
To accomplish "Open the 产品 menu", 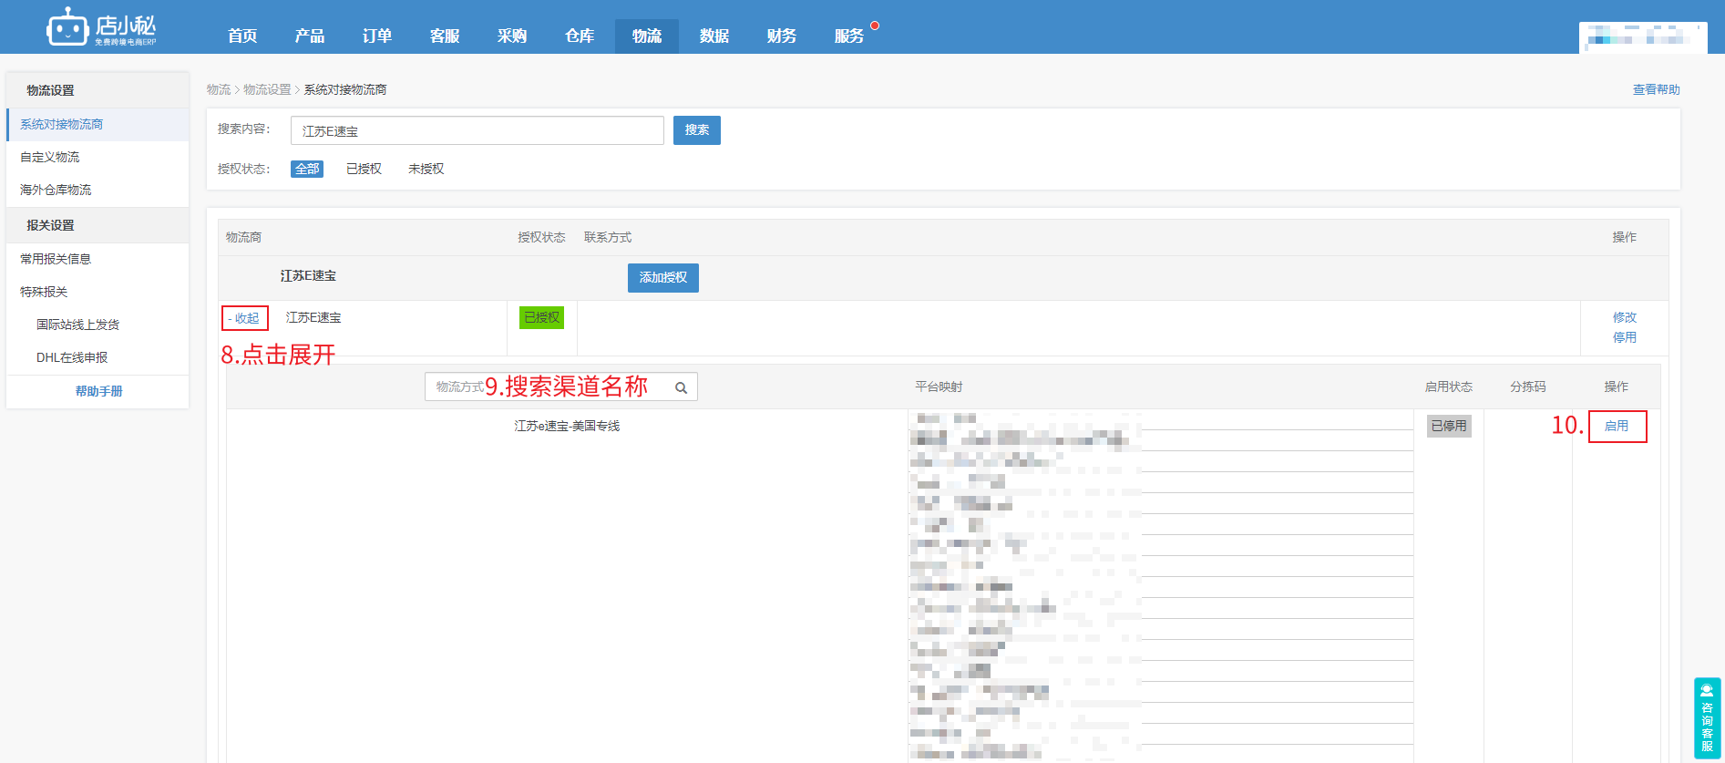I will tap(310, 36).
